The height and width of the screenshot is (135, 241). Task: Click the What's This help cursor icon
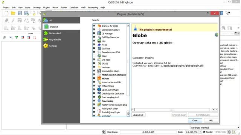tap(228, 13)
